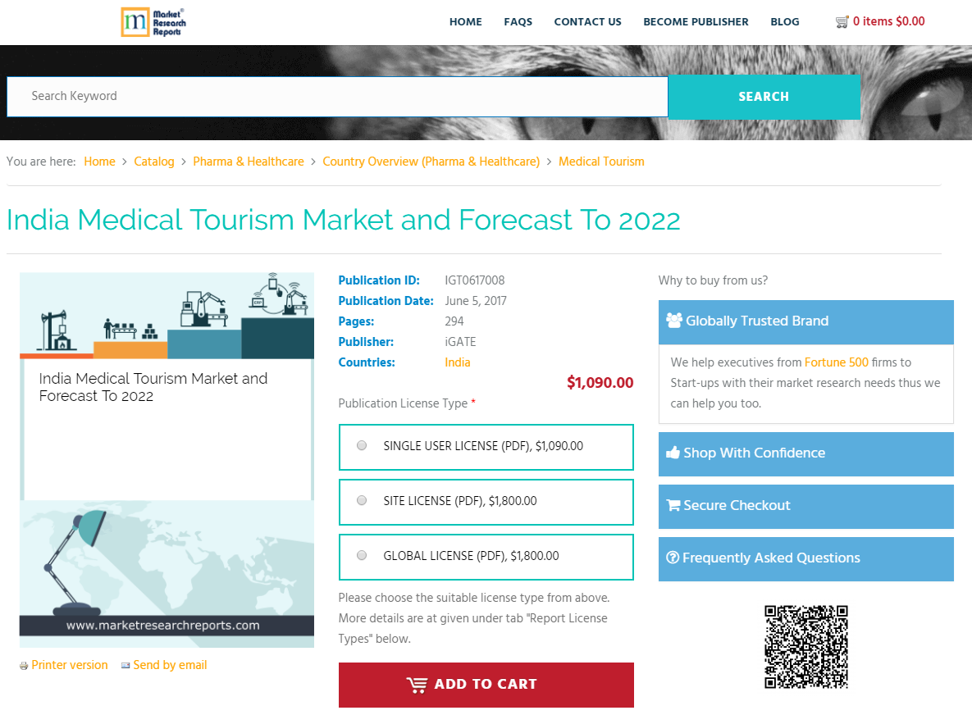View the 0 items $0.00 cart link
The width and height of the screenshot is (972, 715).
click(x=888, y=21)
